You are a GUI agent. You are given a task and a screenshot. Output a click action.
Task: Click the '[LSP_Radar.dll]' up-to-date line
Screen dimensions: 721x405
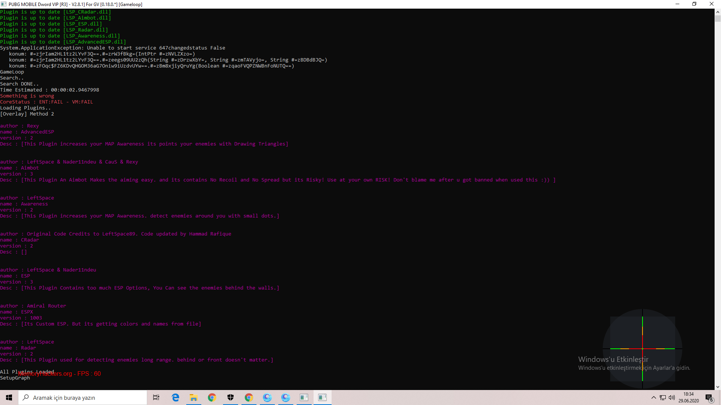pyautogui.click(x=54, y=30)
